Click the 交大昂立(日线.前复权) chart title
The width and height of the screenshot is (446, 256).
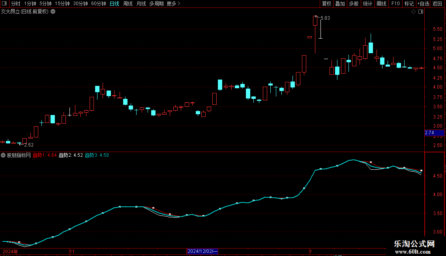click(25, 12)
